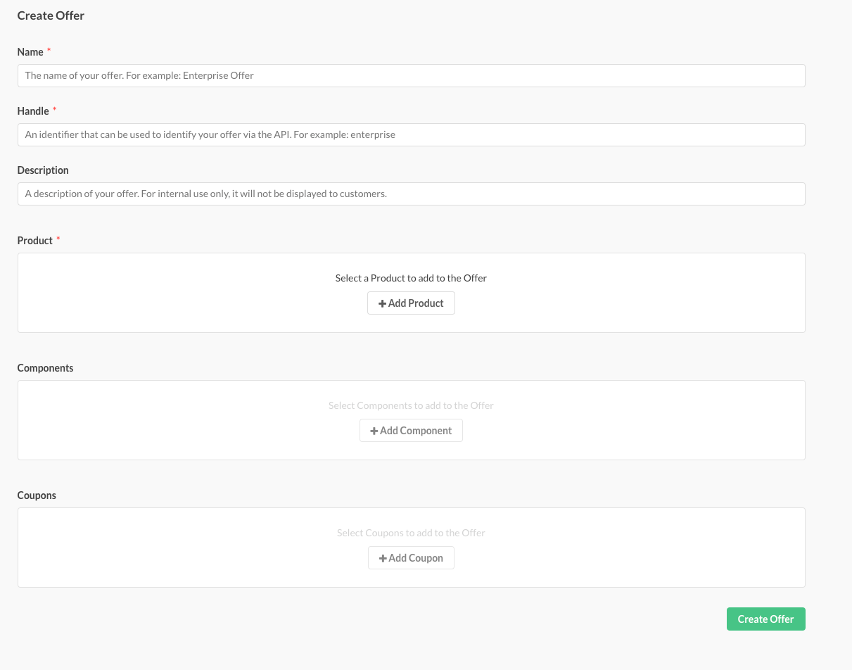Focus the offer Name input field
The height and width of the screenshot is (670, 852).
[x=411, y=76]
